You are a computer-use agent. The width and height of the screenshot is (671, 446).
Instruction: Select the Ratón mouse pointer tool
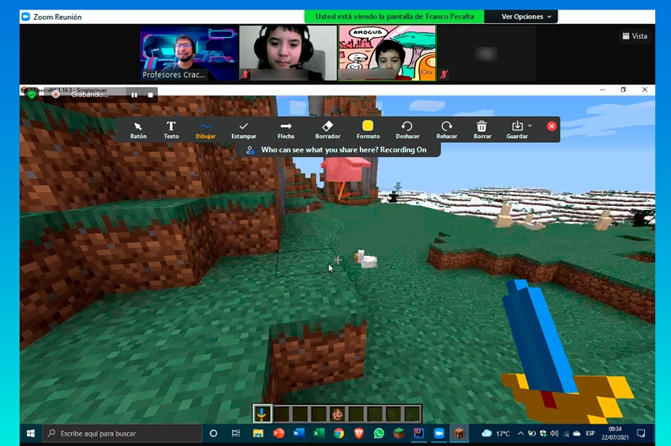click(138, 130)
